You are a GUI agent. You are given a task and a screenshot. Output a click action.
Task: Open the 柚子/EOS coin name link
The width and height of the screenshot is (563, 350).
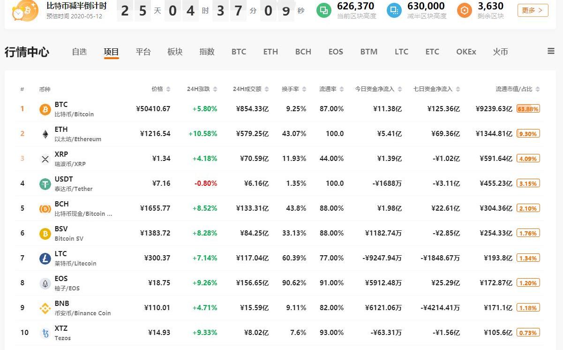point(67,288)
